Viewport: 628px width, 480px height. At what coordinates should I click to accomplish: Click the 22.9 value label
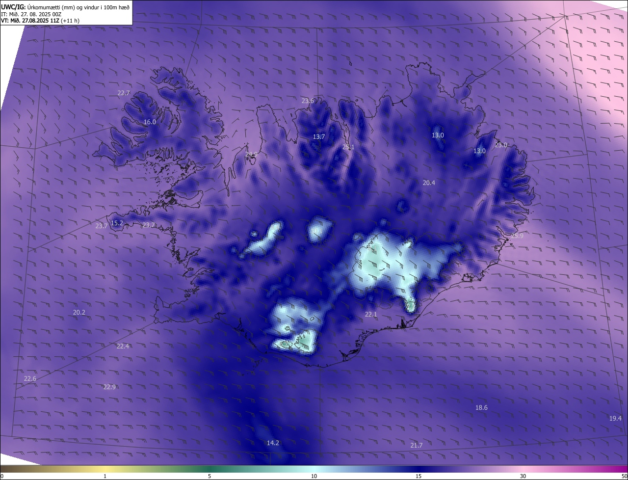(x=109, y=387)
